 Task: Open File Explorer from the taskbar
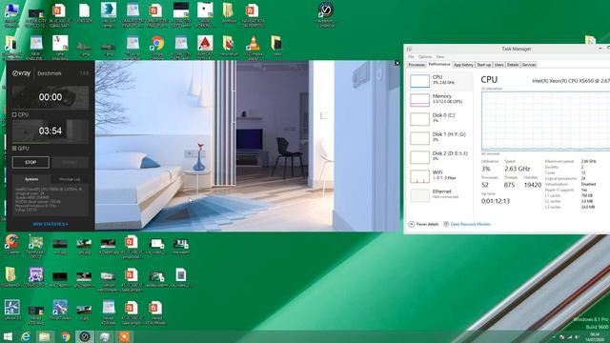click(x=45, y=336)
